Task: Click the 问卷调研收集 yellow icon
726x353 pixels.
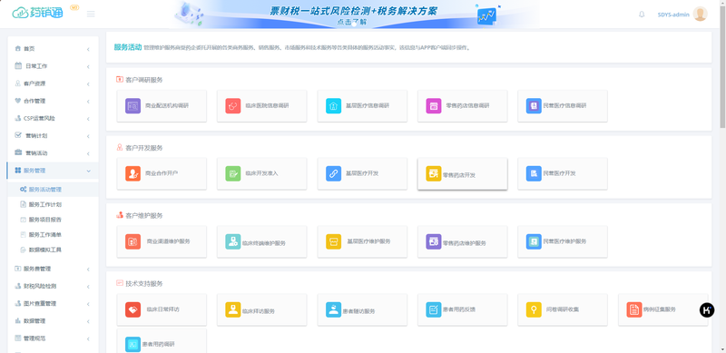Action: [534, 309]
